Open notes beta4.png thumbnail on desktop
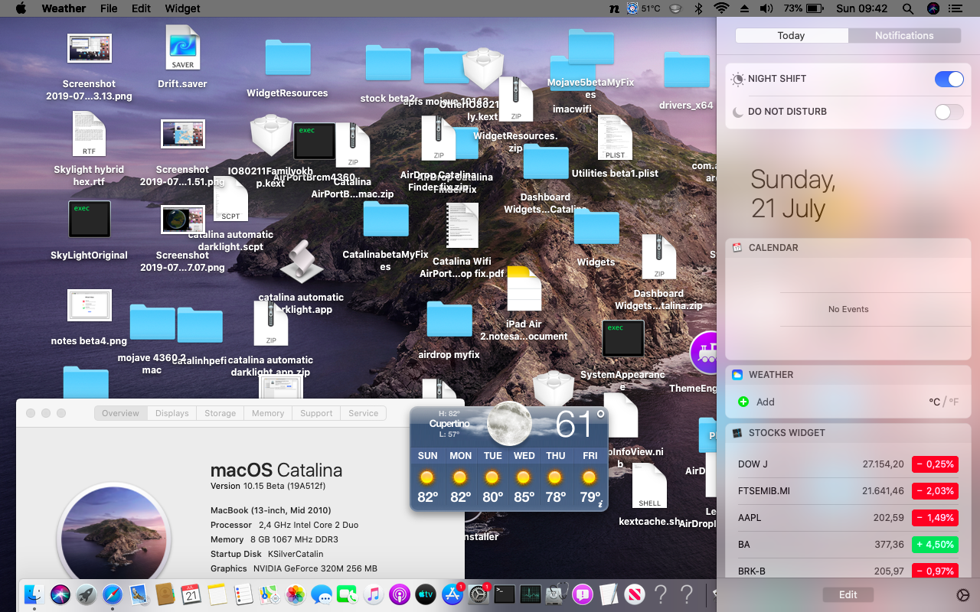The height and width of the screenshot is (612, 980). (90, 305)
